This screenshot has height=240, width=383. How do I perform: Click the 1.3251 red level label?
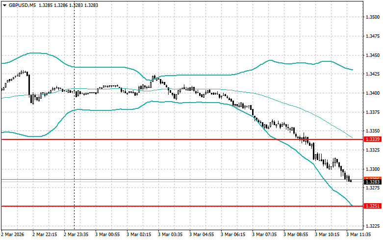coord(373,206)
